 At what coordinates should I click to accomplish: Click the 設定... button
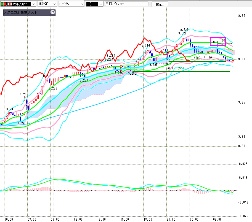(160, 4)
